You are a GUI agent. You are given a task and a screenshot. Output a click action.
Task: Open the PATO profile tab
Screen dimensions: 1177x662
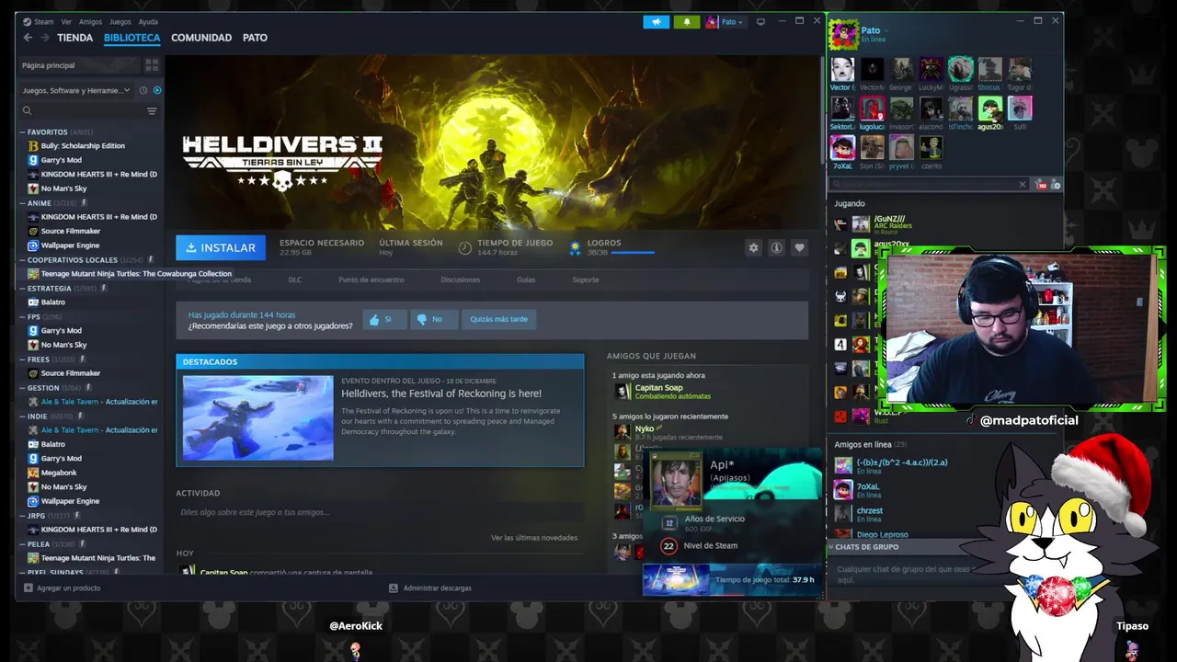(x=255, y=38)
